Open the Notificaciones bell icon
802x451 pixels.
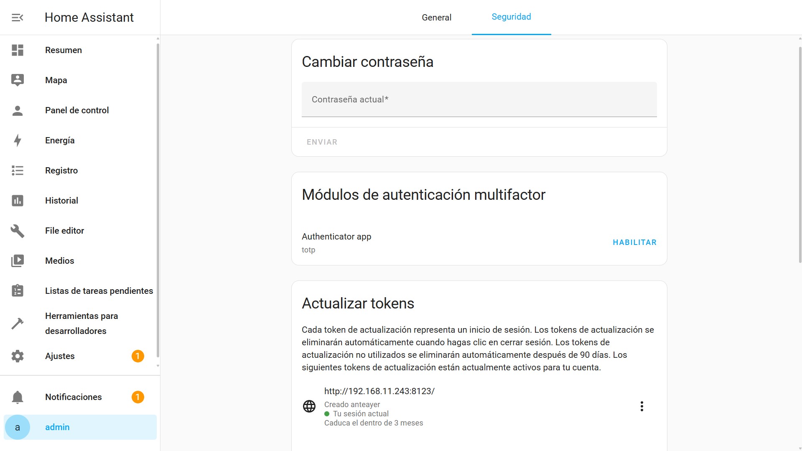[17, 397]
